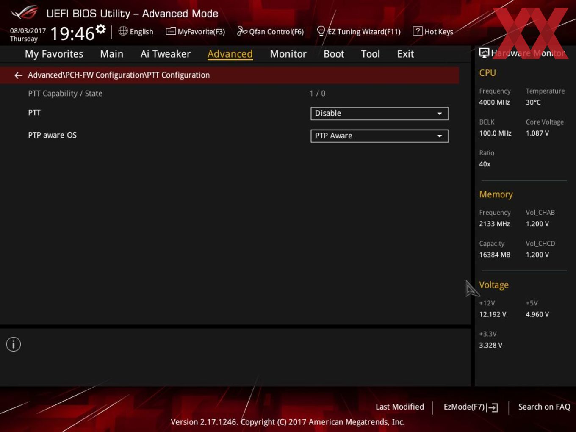This screenshot has width=576, height=432.
Task: Click the MyFavorite list icon
Action: click(171, 31)
